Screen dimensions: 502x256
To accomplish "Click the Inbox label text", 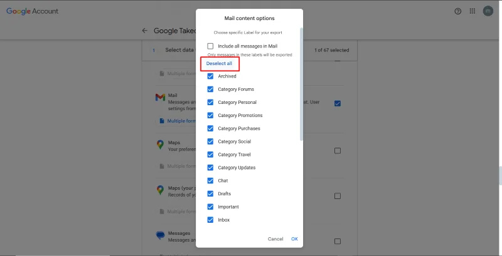I will (224, 220).
